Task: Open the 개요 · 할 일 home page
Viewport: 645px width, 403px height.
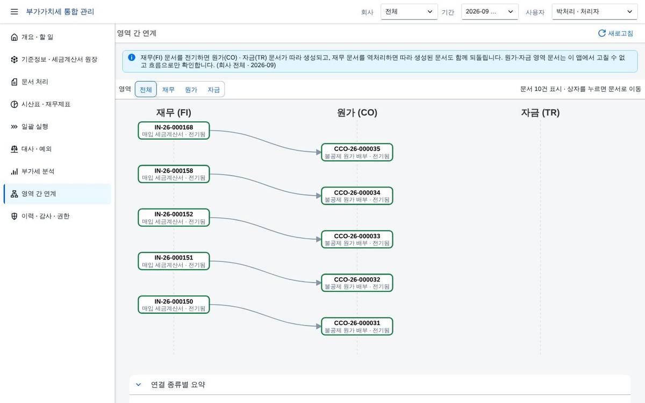Action: tap(58, 37)
